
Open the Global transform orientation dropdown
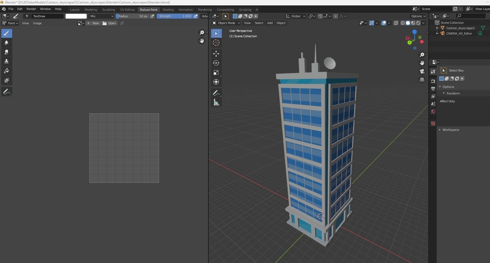295,16
